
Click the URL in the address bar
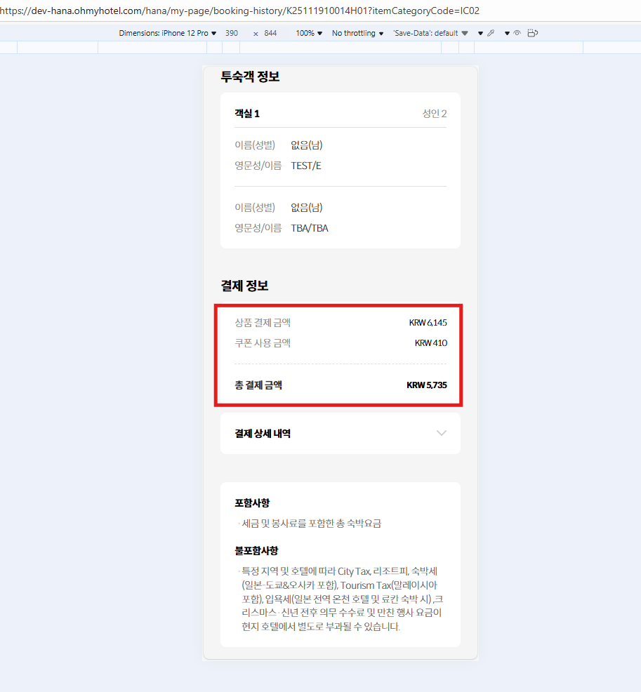pos(239,11)
